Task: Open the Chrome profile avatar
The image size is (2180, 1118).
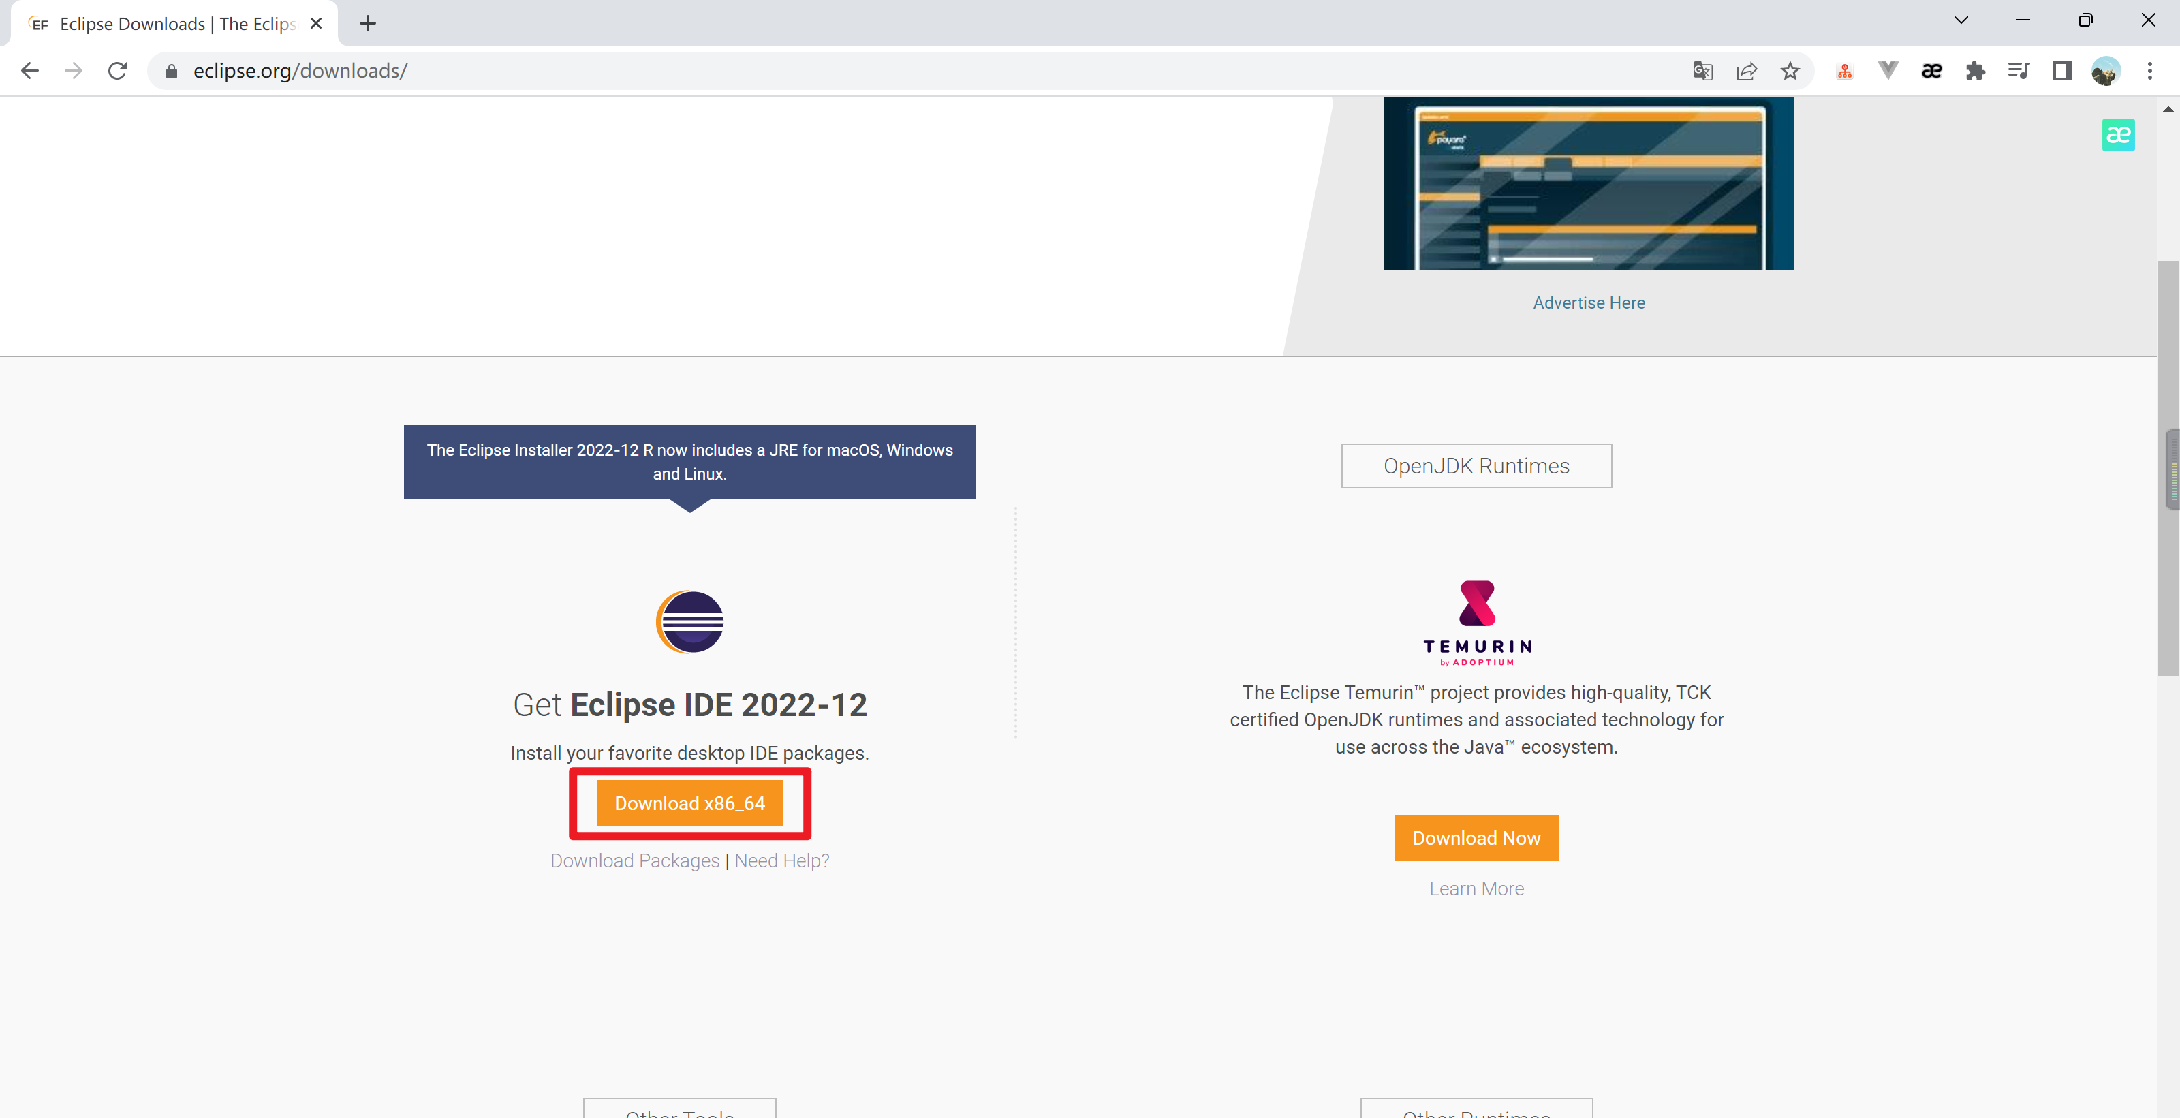Action: pos(2106,71)
